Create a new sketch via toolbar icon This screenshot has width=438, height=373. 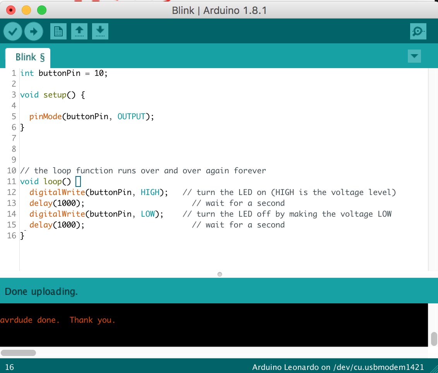pyautogui.click(x=58, y=31)
